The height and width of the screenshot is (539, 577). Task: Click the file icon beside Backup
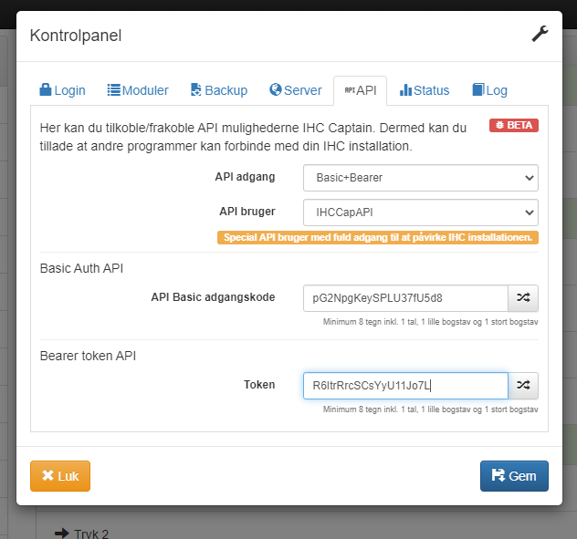pos(195,89)
